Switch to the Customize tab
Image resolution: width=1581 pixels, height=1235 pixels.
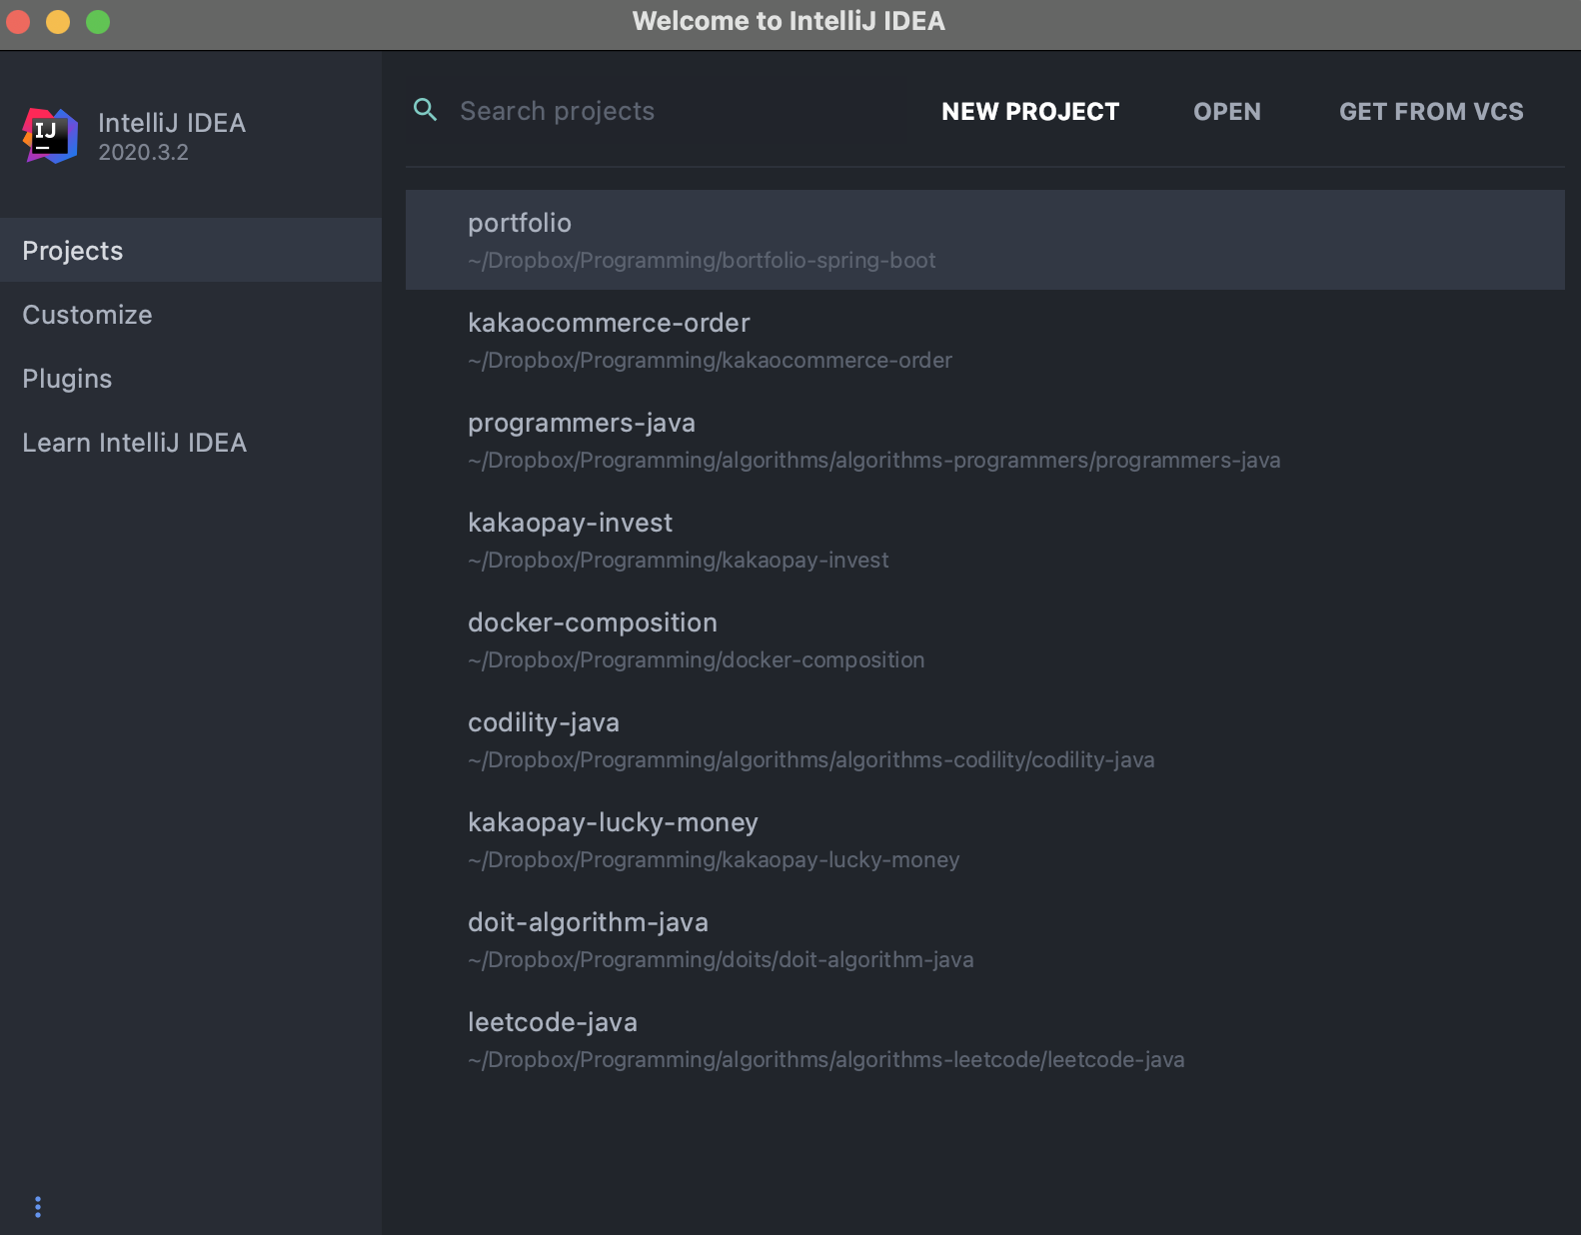tap(191, 314)
